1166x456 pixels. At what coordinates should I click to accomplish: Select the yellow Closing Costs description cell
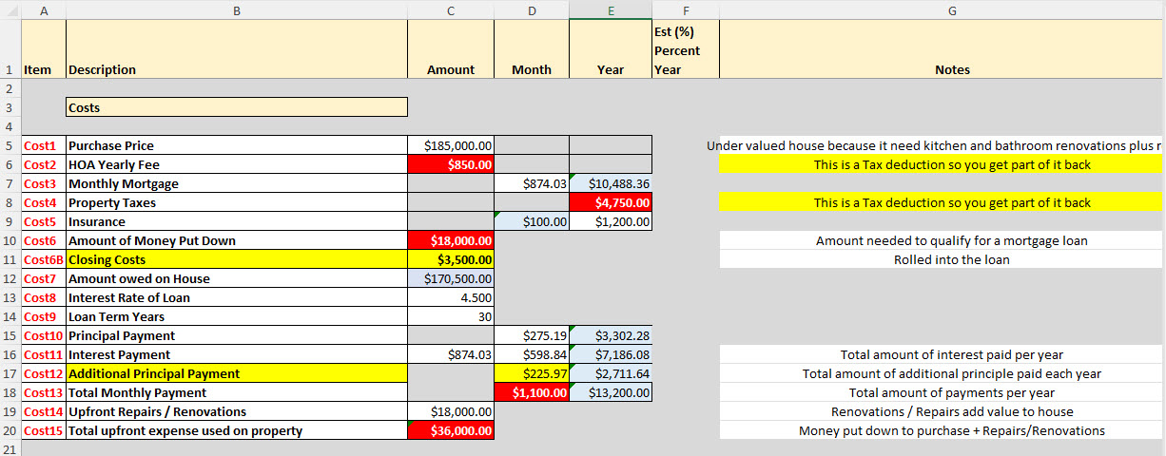(236, 259)
